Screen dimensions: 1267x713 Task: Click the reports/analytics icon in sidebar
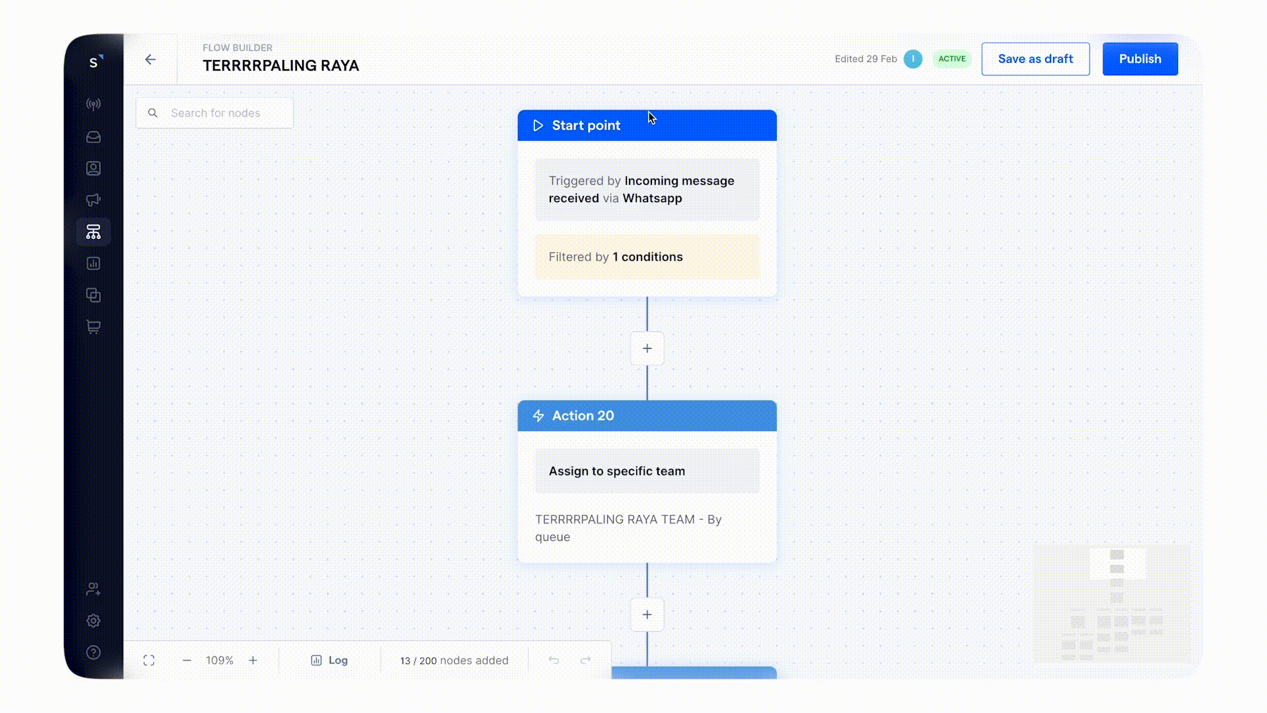pyautogui.click(x=94, y=264)
